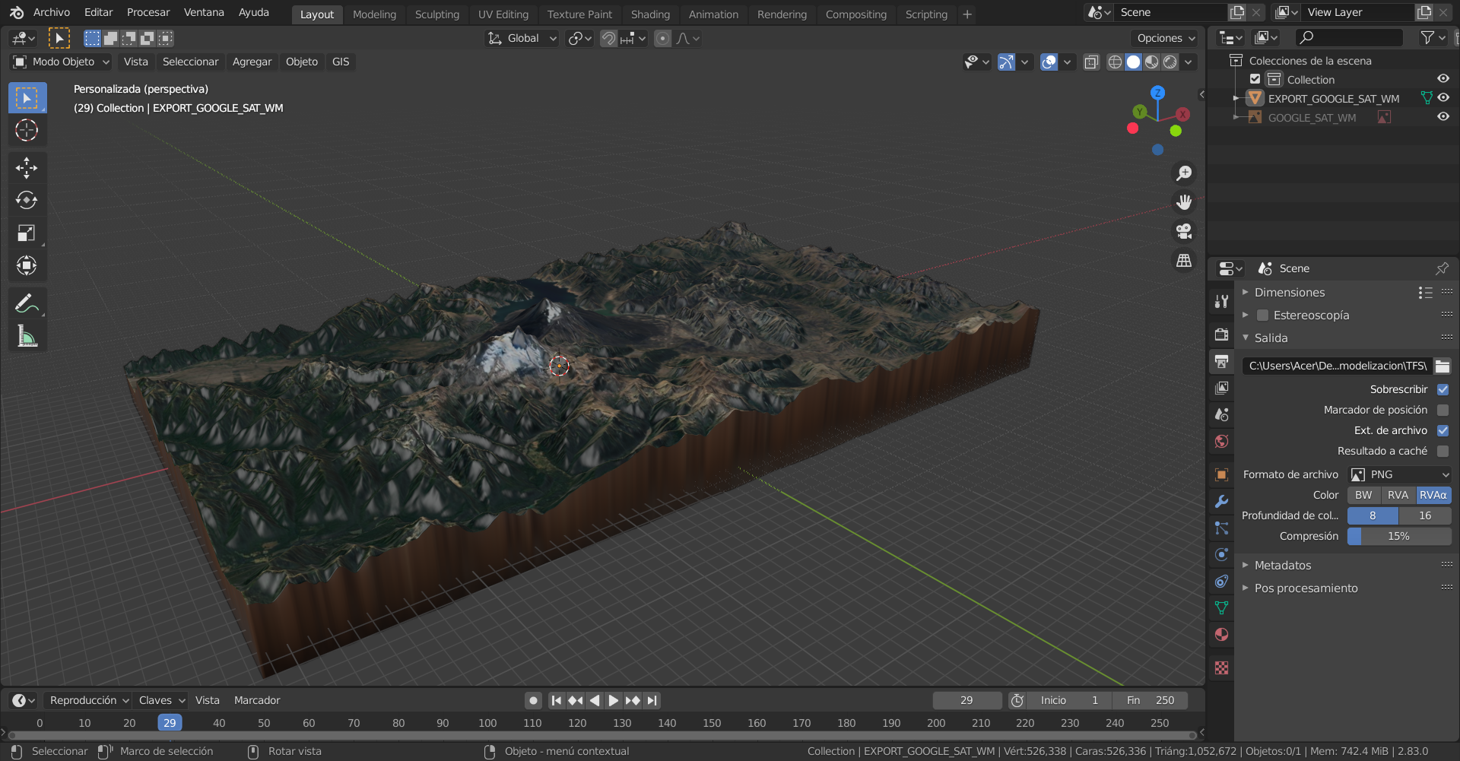
Task: Choose the Annotate pencil tool
Action: 27,304
